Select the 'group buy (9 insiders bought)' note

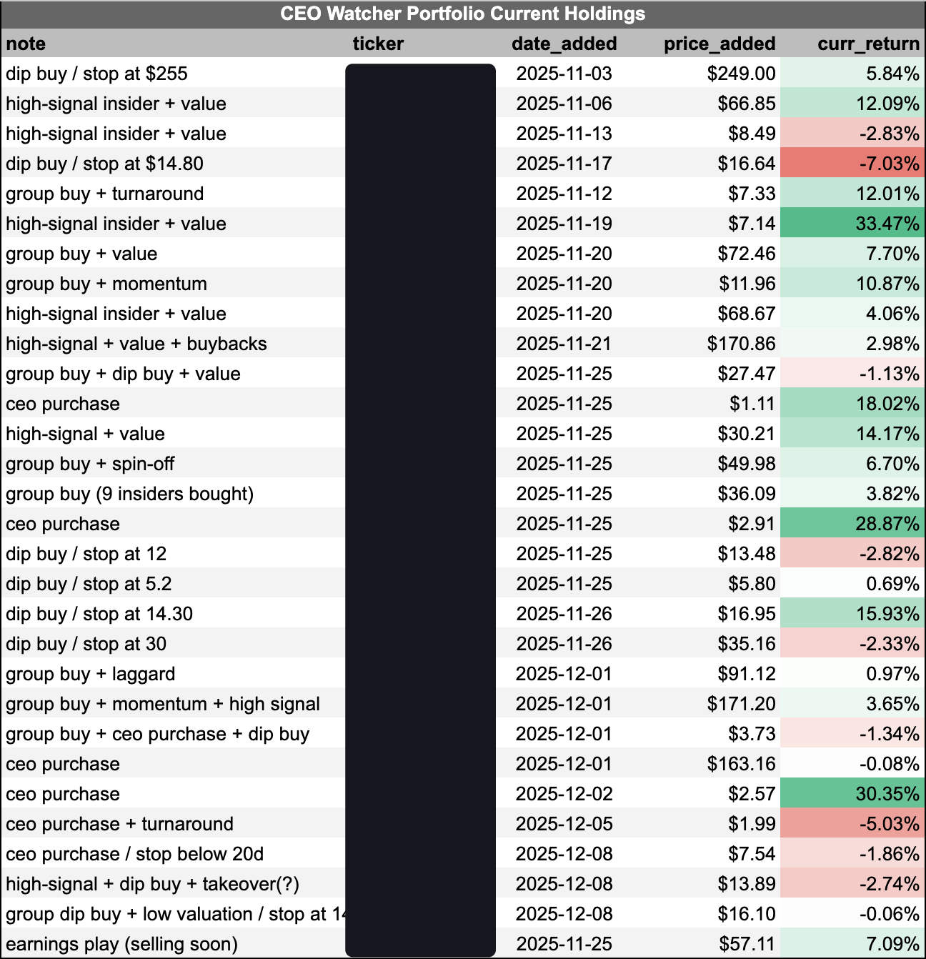[x=130, y=494]
